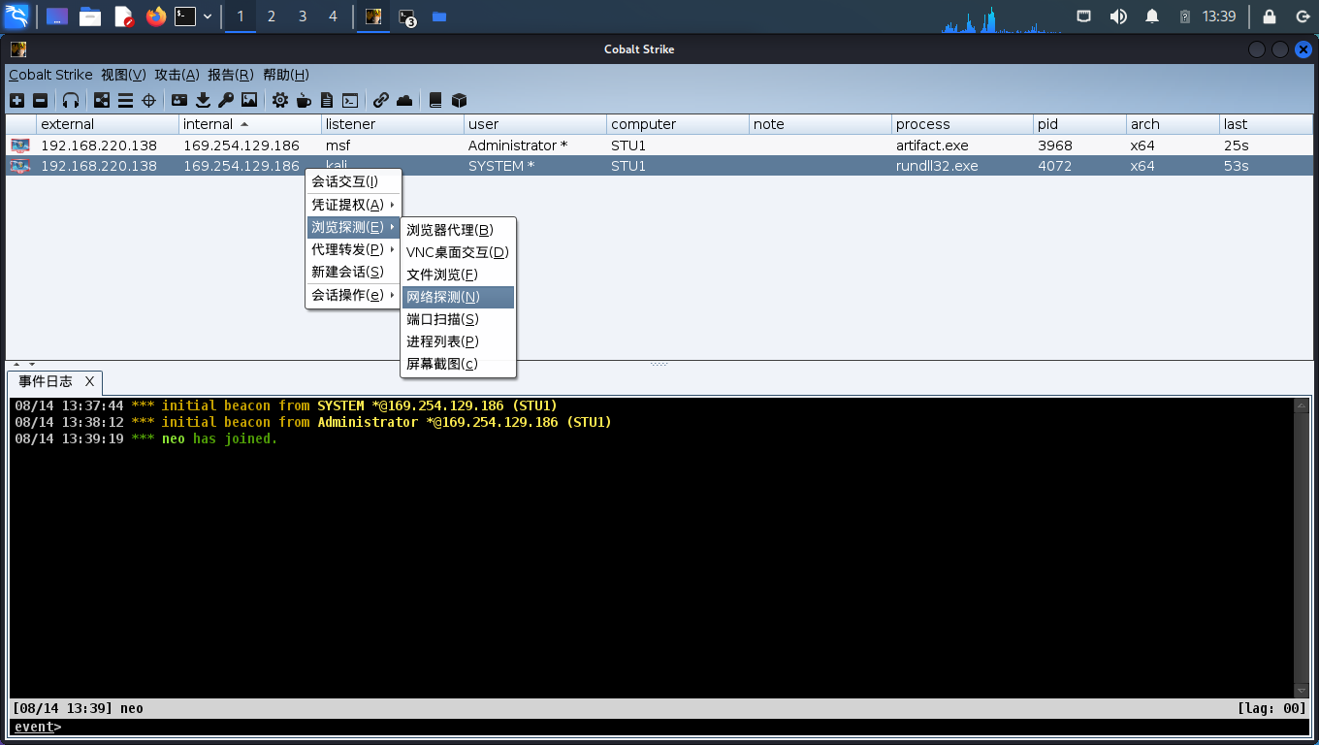The image size is (1319, 745).
Task: Select VNC桌面交互(D) submenu item
Action: 458,252
